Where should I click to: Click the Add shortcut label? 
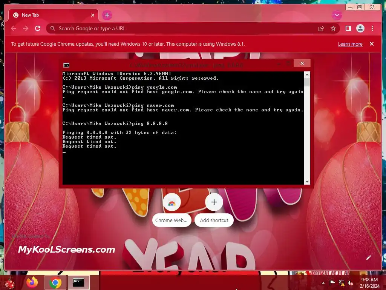[214, 220]
